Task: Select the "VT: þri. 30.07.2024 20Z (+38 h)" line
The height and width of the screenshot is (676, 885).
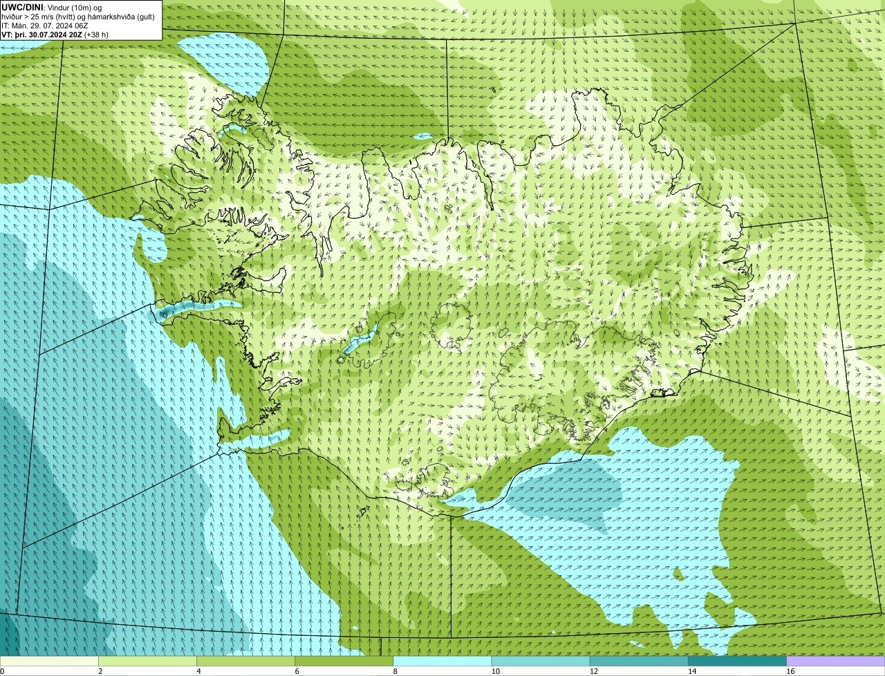Action: click(x=55, y=35)
